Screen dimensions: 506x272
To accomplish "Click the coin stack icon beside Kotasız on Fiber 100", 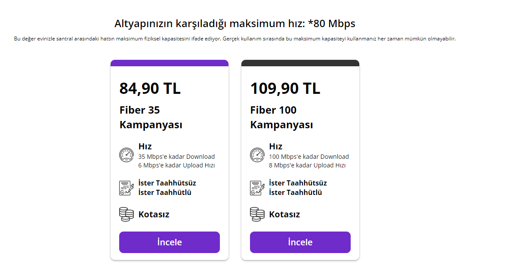I will 257,214.
